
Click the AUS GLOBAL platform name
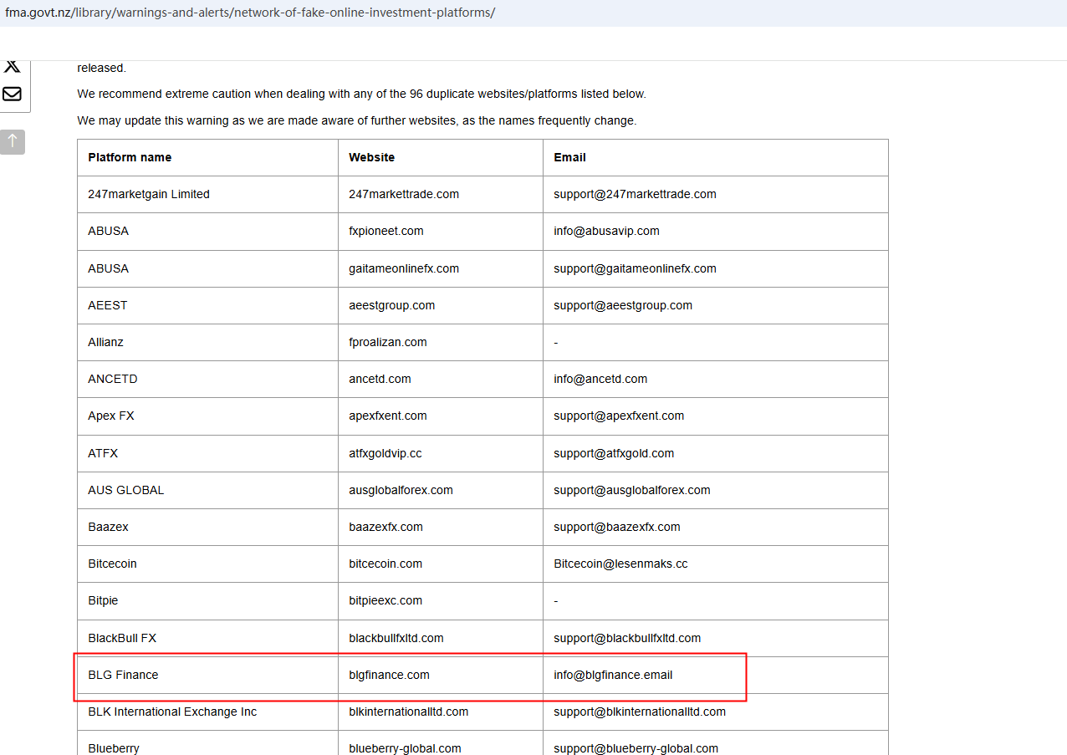pyautogui.click(x=126, y=490)
